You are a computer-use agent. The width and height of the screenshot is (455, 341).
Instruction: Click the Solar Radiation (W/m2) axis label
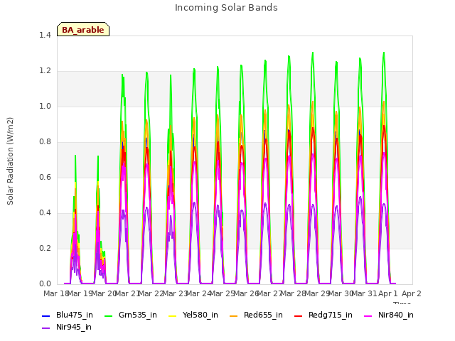(10, 161)
